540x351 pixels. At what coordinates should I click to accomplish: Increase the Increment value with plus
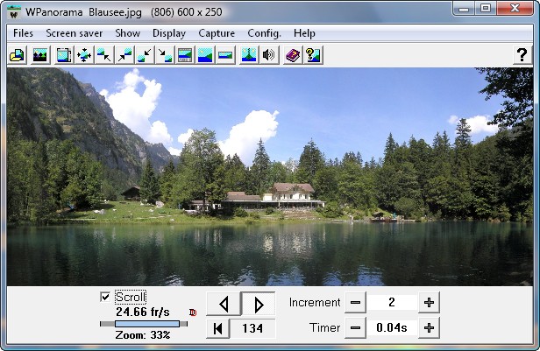(x=429, y=303)
